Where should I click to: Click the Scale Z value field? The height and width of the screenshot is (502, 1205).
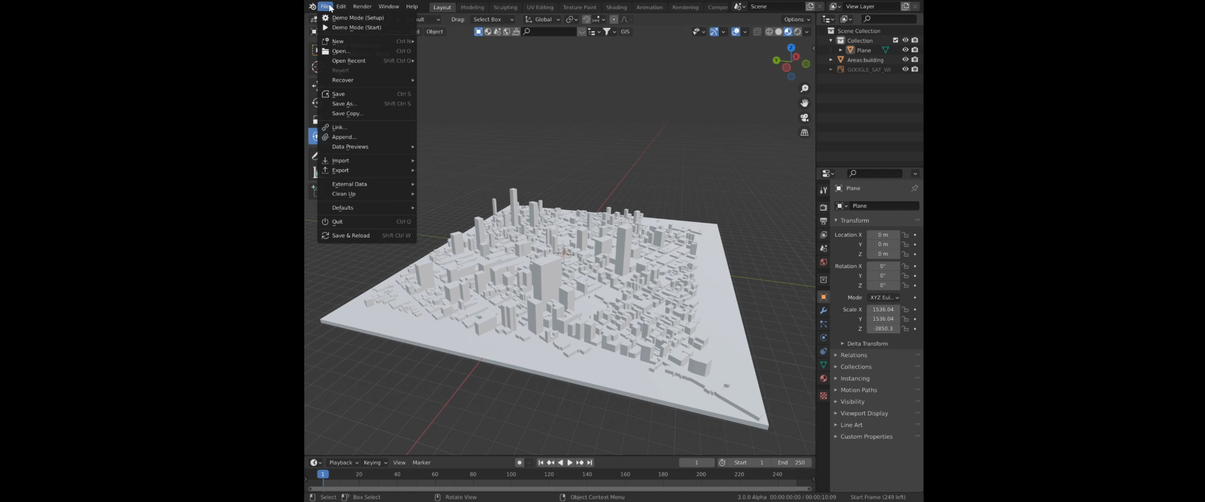(883, 329)
